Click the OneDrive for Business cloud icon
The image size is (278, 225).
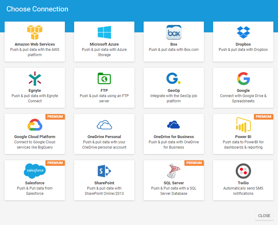click(174, 125)
